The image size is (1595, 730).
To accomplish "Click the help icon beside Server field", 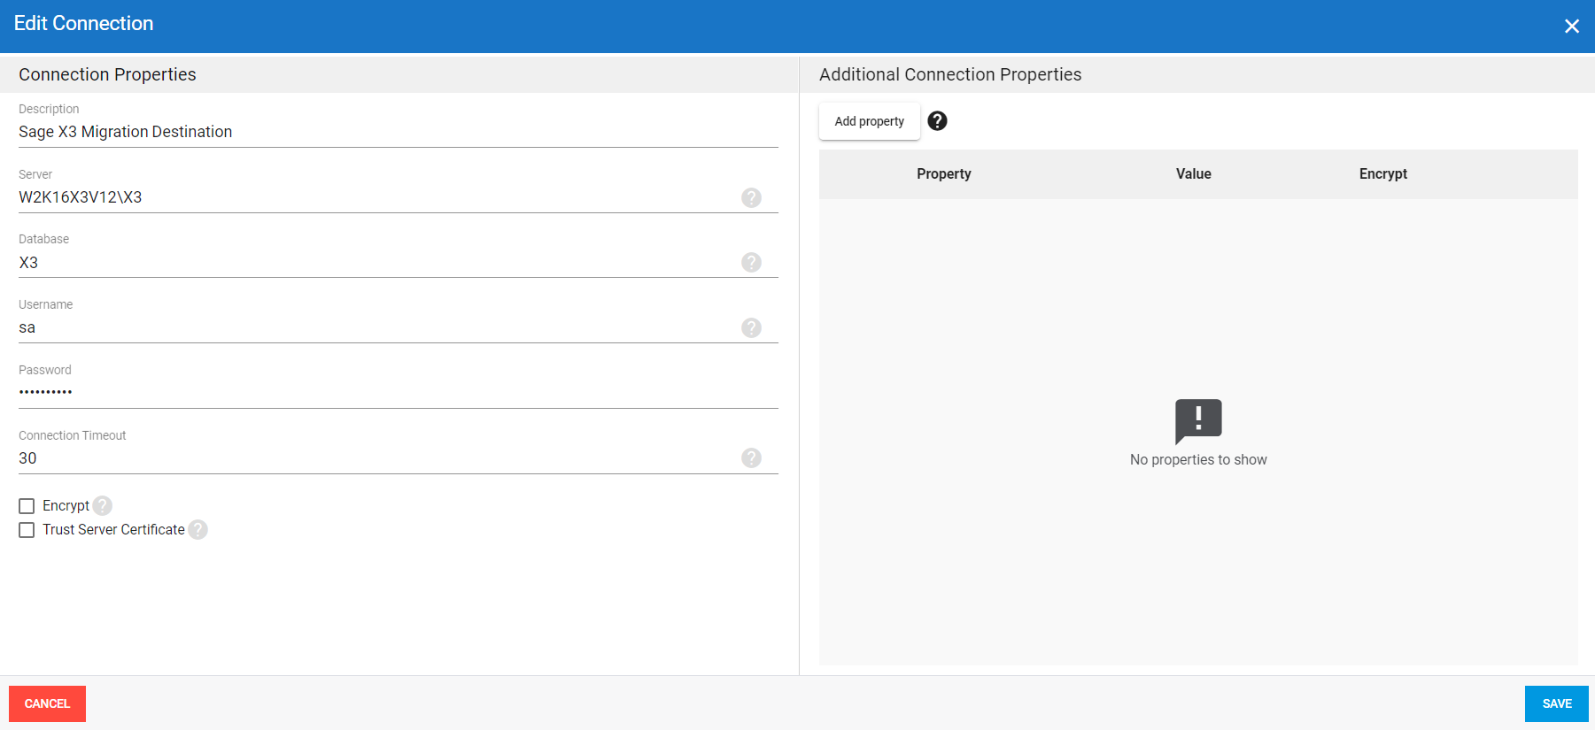I will click(x=751, y=197).
